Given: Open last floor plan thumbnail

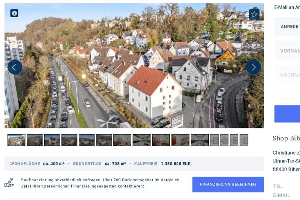Looking at the screenshot, I should point(244,140).
